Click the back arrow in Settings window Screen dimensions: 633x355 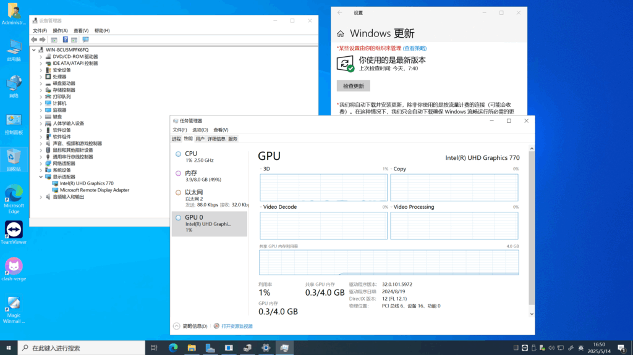pyautogui.click(x=340, y=13)
